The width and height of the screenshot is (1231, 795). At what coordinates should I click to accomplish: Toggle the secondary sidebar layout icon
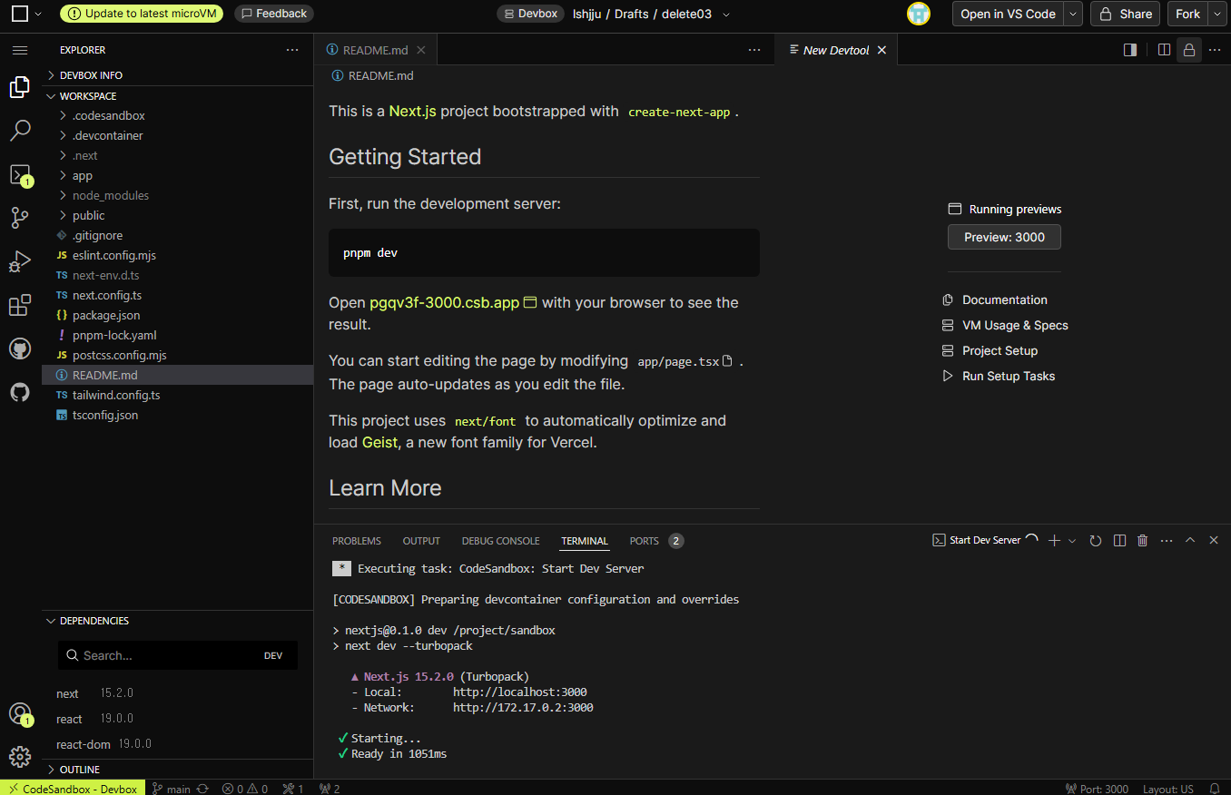pyautogui.click(x=1130, y=50)
